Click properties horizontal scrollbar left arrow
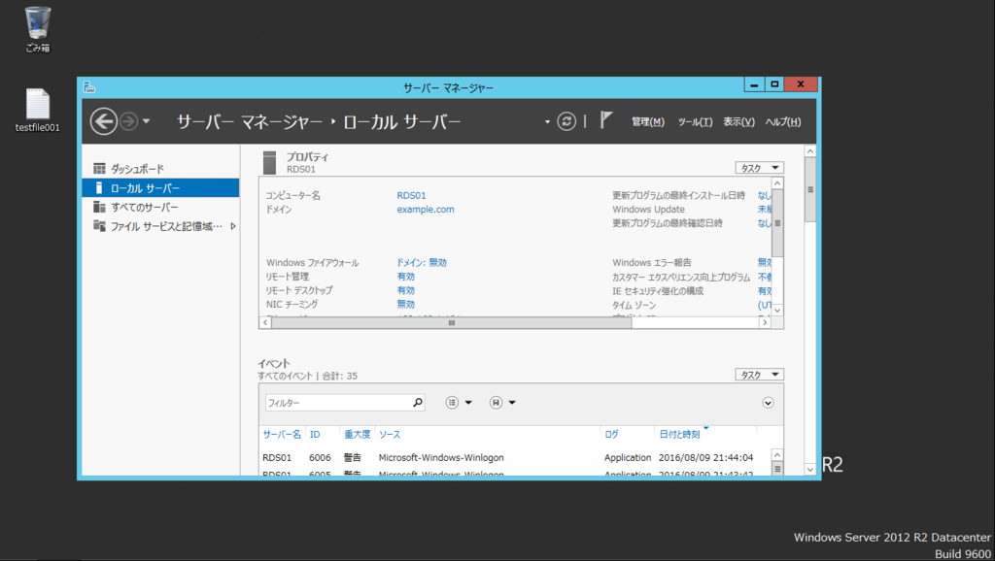 coord(265,322)
